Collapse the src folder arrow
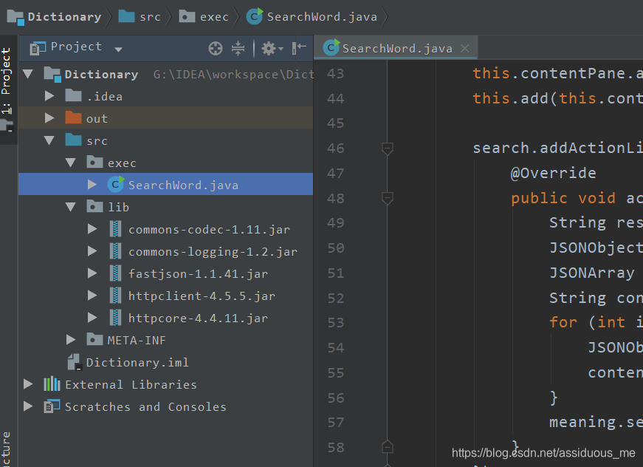The height and width of the screenshot is (467, 643). point(49,140)
